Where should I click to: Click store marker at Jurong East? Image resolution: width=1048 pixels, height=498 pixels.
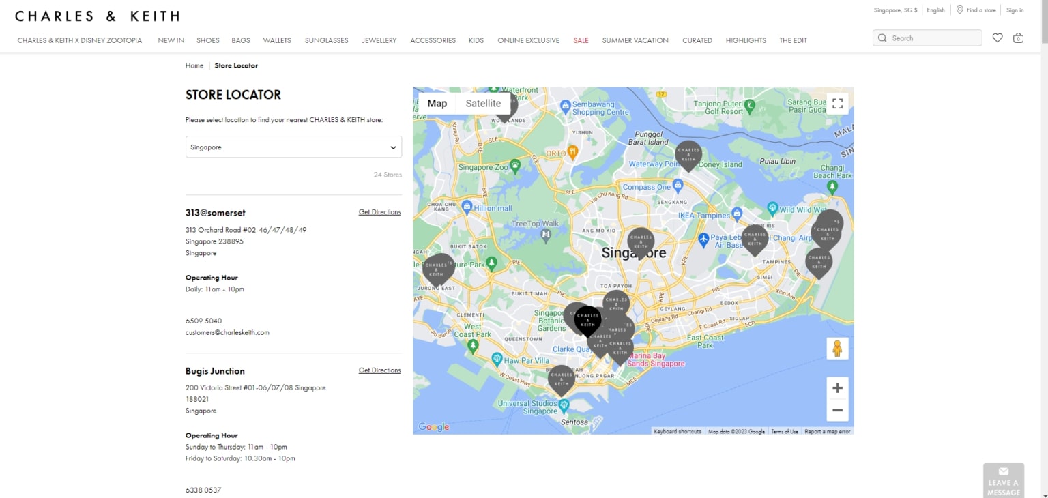point(438,269)
